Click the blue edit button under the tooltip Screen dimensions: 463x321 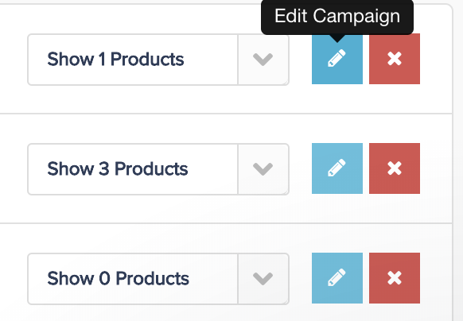337,59
